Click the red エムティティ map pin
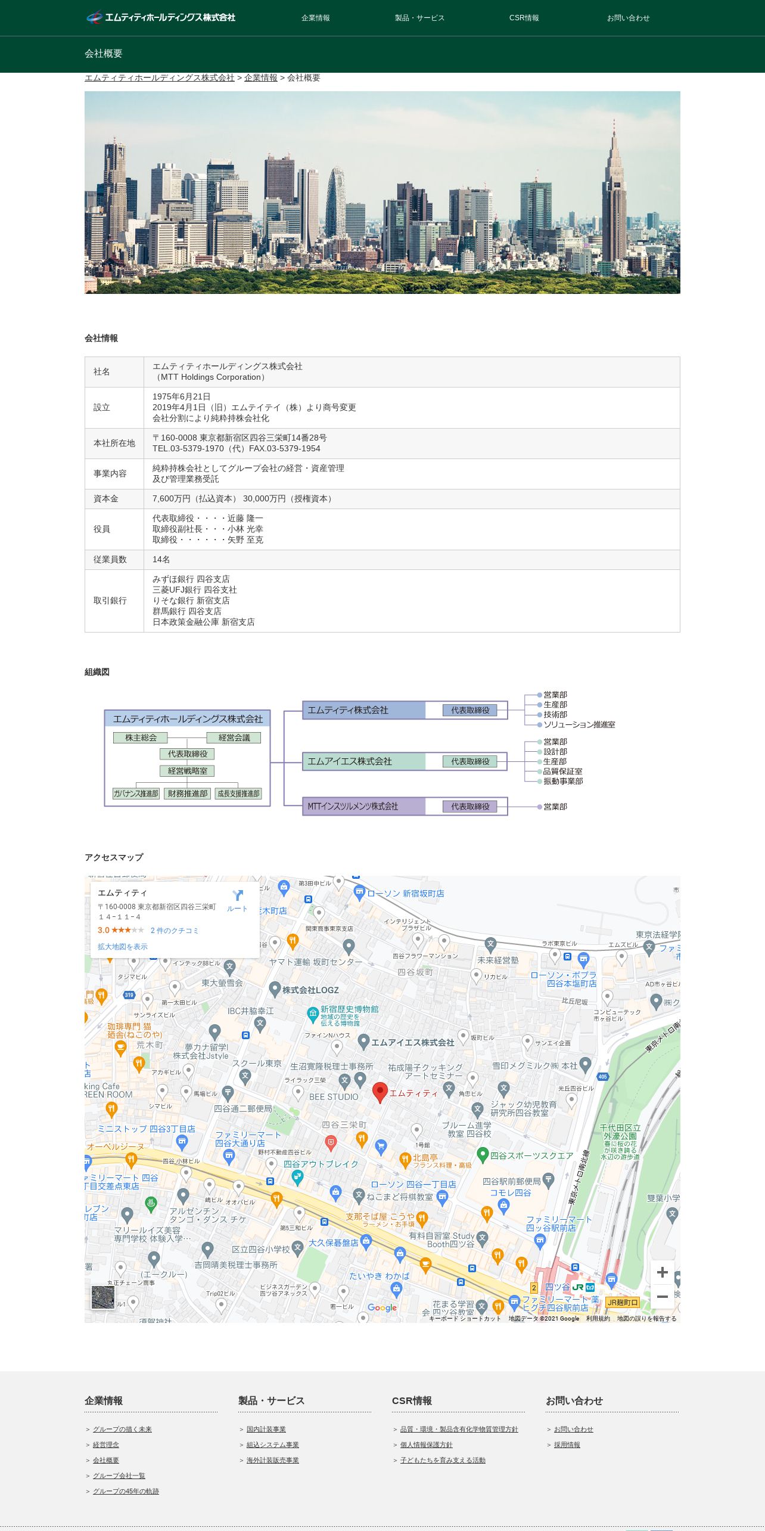The height and width of the screenshot is (1531, 765). [x=380, y=1092]
